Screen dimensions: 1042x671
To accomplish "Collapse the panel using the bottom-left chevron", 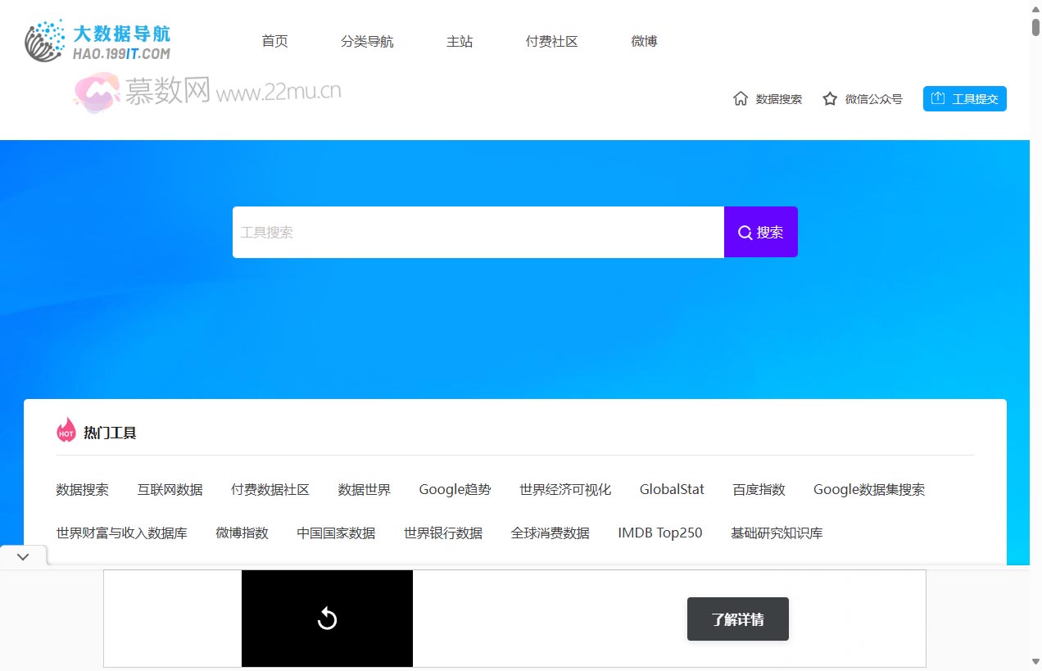I will 23,555.
